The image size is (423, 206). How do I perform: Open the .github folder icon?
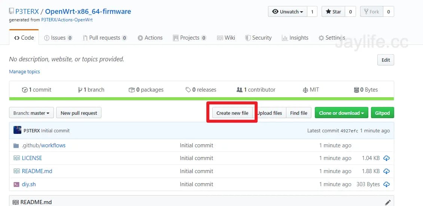(x=16, y=145)
